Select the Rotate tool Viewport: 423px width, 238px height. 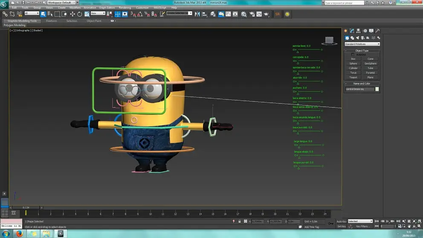tap(80, 14)
